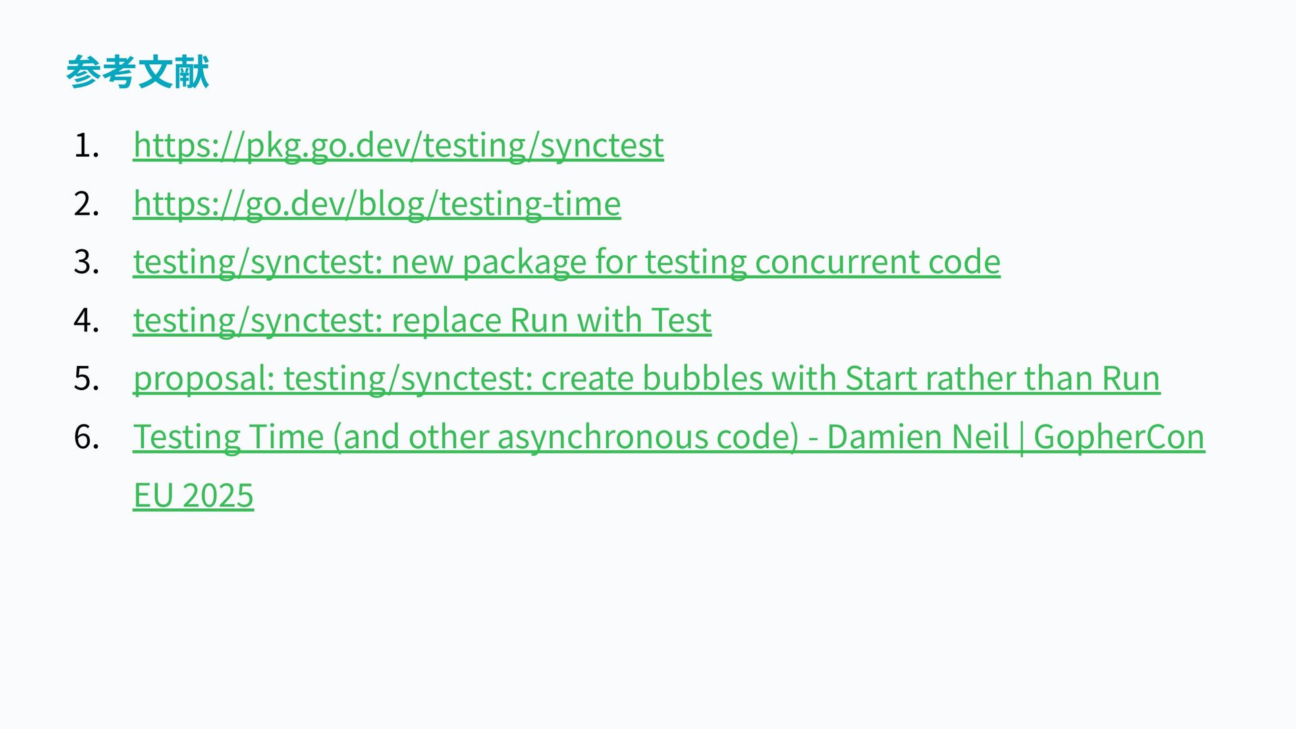The image size is (1296, 729).
Task: Click the word 'proposal:' in the fifth reference
Action: coord(204,378)
